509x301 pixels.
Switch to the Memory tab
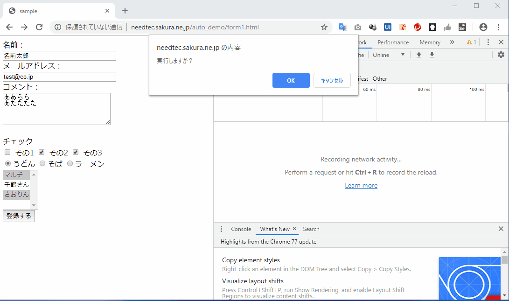(x=430, y=42)
